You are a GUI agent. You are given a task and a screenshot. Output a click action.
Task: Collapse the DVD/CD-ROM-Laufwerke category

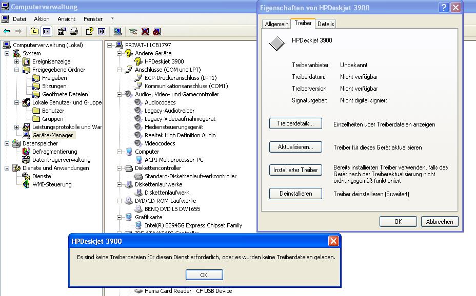pyautogui.click(x=120, y=201)
